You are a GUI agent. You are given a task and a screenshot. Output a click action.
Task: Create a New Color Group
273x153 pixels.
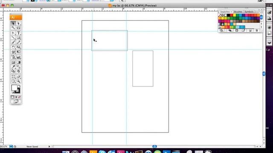click(243, 31)
